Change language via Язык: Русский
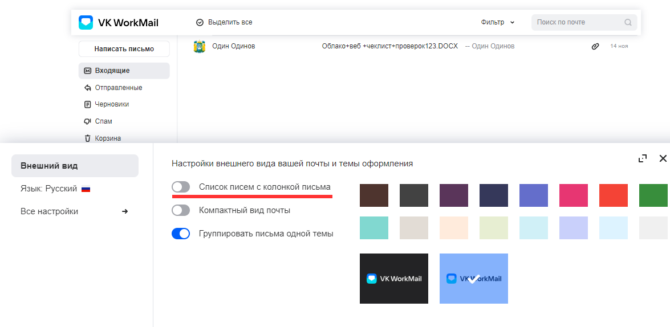 pyautogui.click(x=55, y=189)
